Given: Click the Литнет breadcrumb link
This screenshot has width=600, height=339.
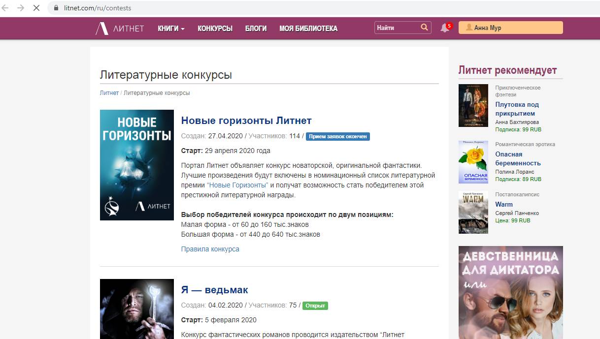Looking at the screenshot, I should tap(109, 93).
